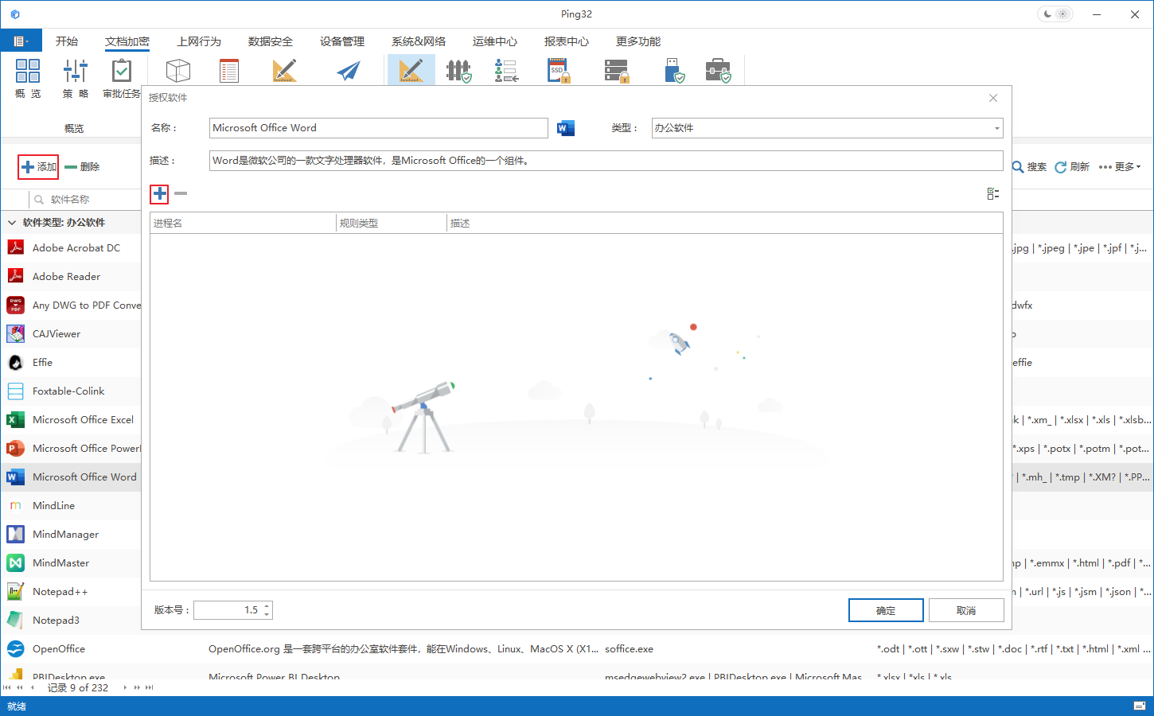Screen dimensions: 1154x716
Task: Switch to the 上网行为 tab
Action: pos(199,41)
